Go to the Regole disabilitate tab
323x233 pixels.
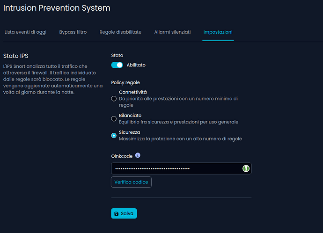point(120,32)
